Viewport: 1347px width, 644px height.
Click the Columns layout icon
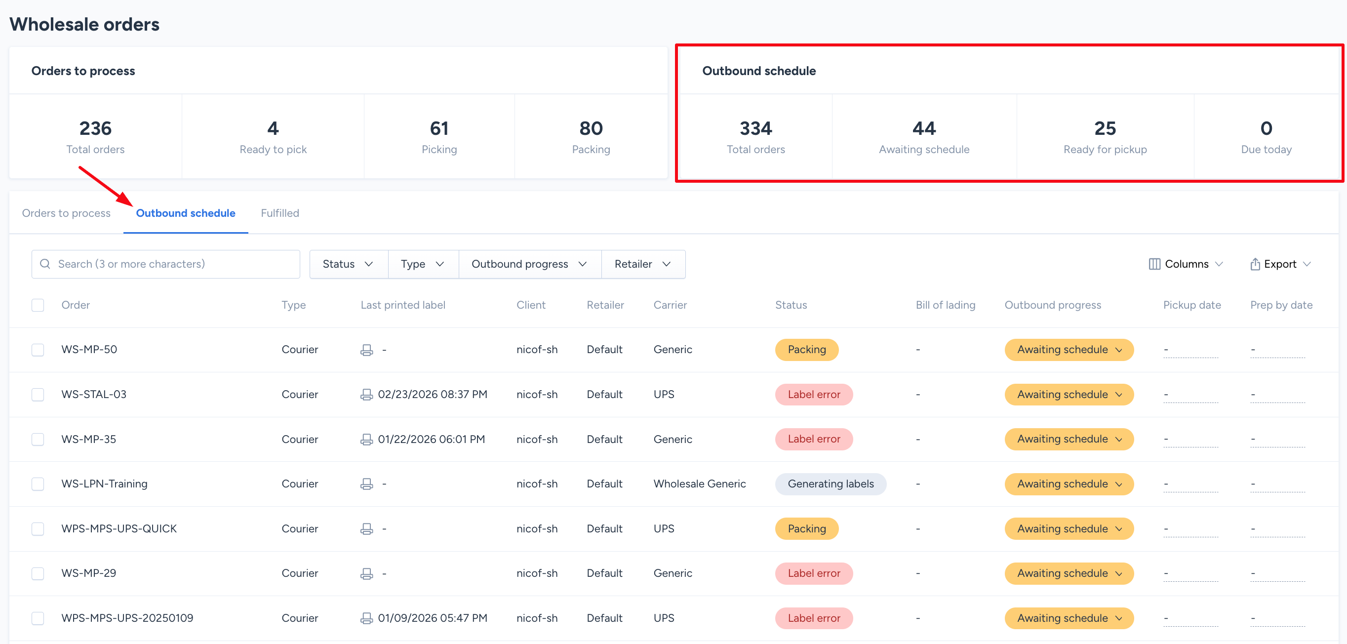pos(1154,264)
